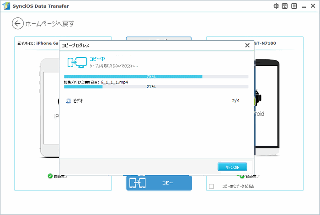320x215 pixels.
Task: Close the SynciOS Data Transfer window
Action: [x=313, y=6]
